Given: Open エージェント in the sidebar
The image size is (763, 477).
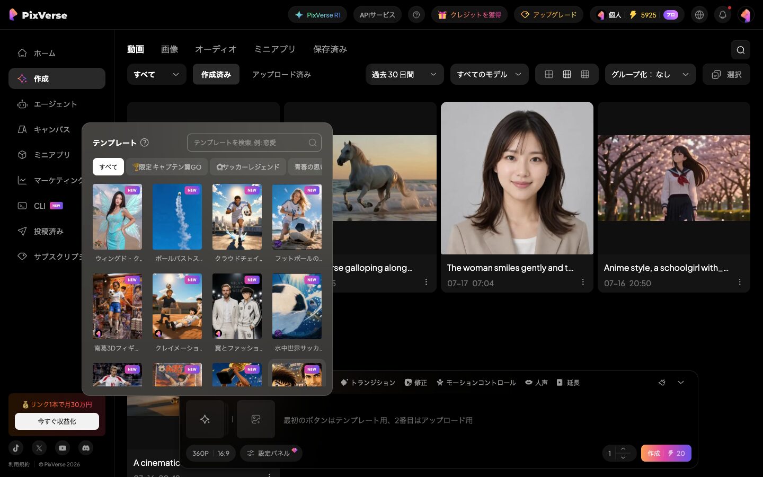Looking at the screenshot, I should coord(57,104).
